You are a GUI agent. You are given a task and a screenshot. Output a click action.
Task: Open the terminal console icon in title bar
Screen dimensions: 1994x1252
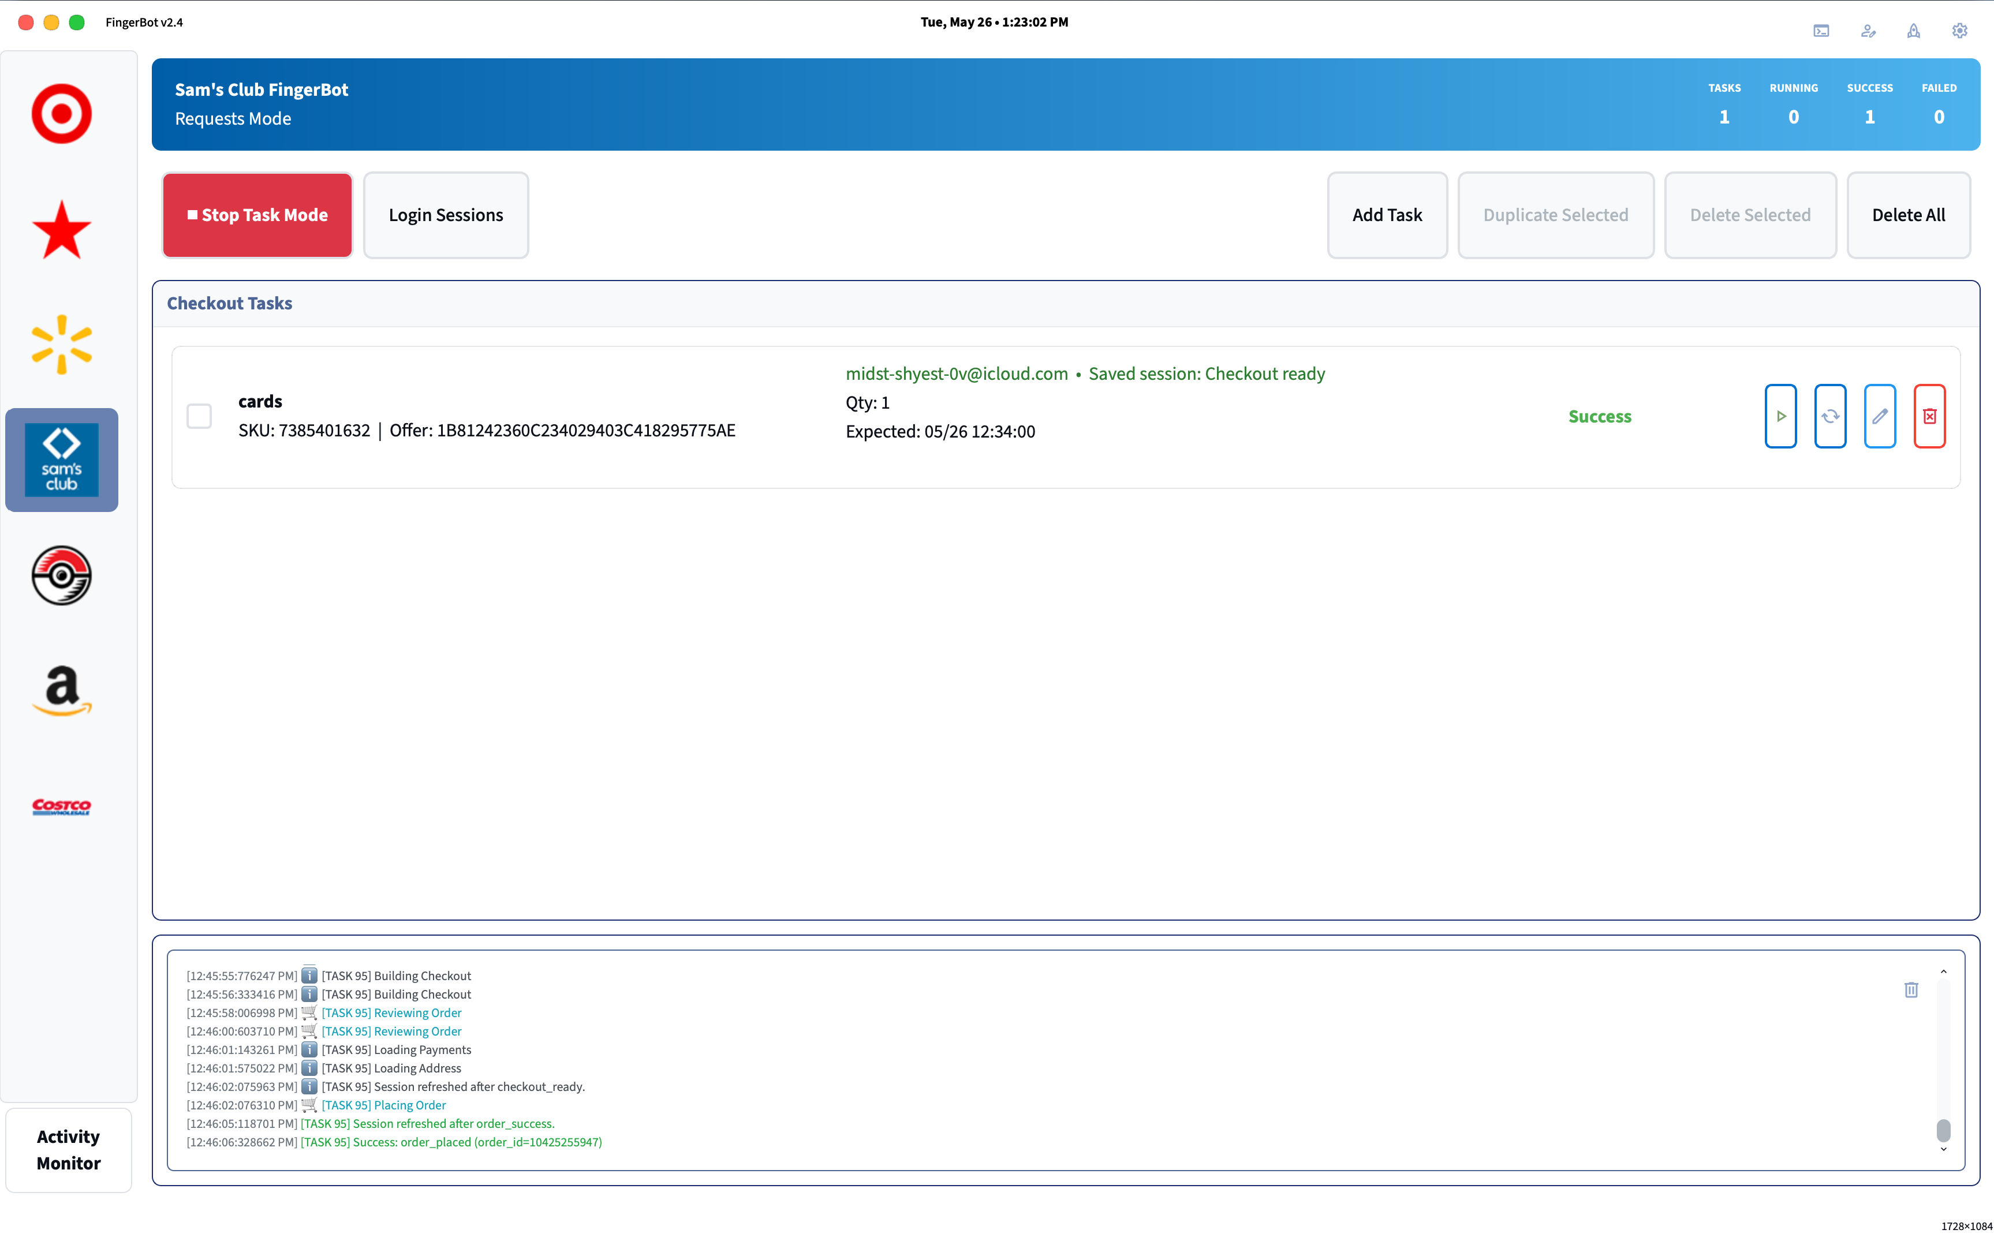(1821, 31)
